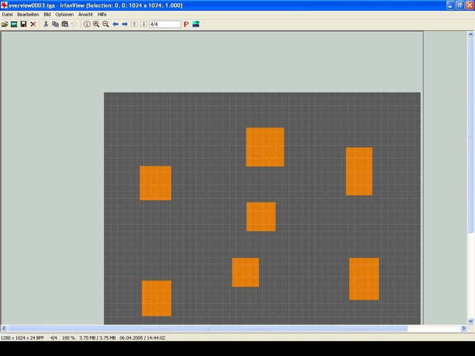Click the vertical scrollbar thumb
This screenshot has height=356, width=475.
tap(470, 136)
